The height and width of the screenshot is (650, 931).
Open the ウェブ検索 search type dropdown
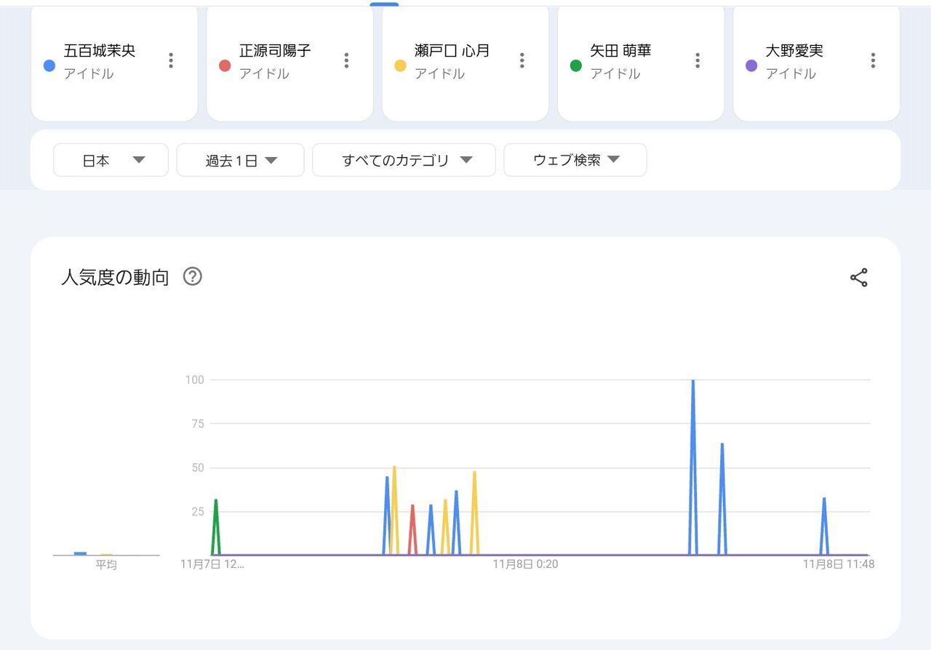(x=575, y=160)
